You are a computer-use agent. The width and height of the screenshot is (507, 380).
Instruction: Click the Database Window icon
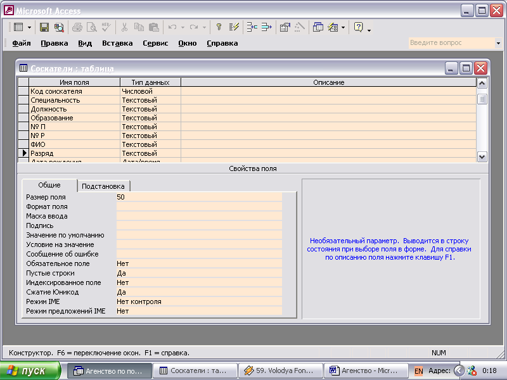pyautogui.click(x=318, y=27)
